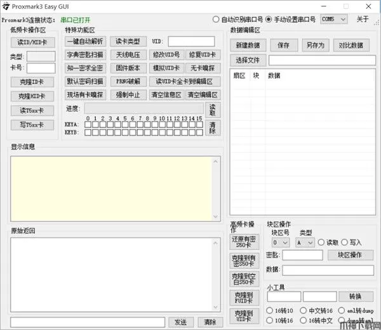Click the 克隆到UID卡 button
This screenshot has width=381, height=330.
[x=244, y=316]
